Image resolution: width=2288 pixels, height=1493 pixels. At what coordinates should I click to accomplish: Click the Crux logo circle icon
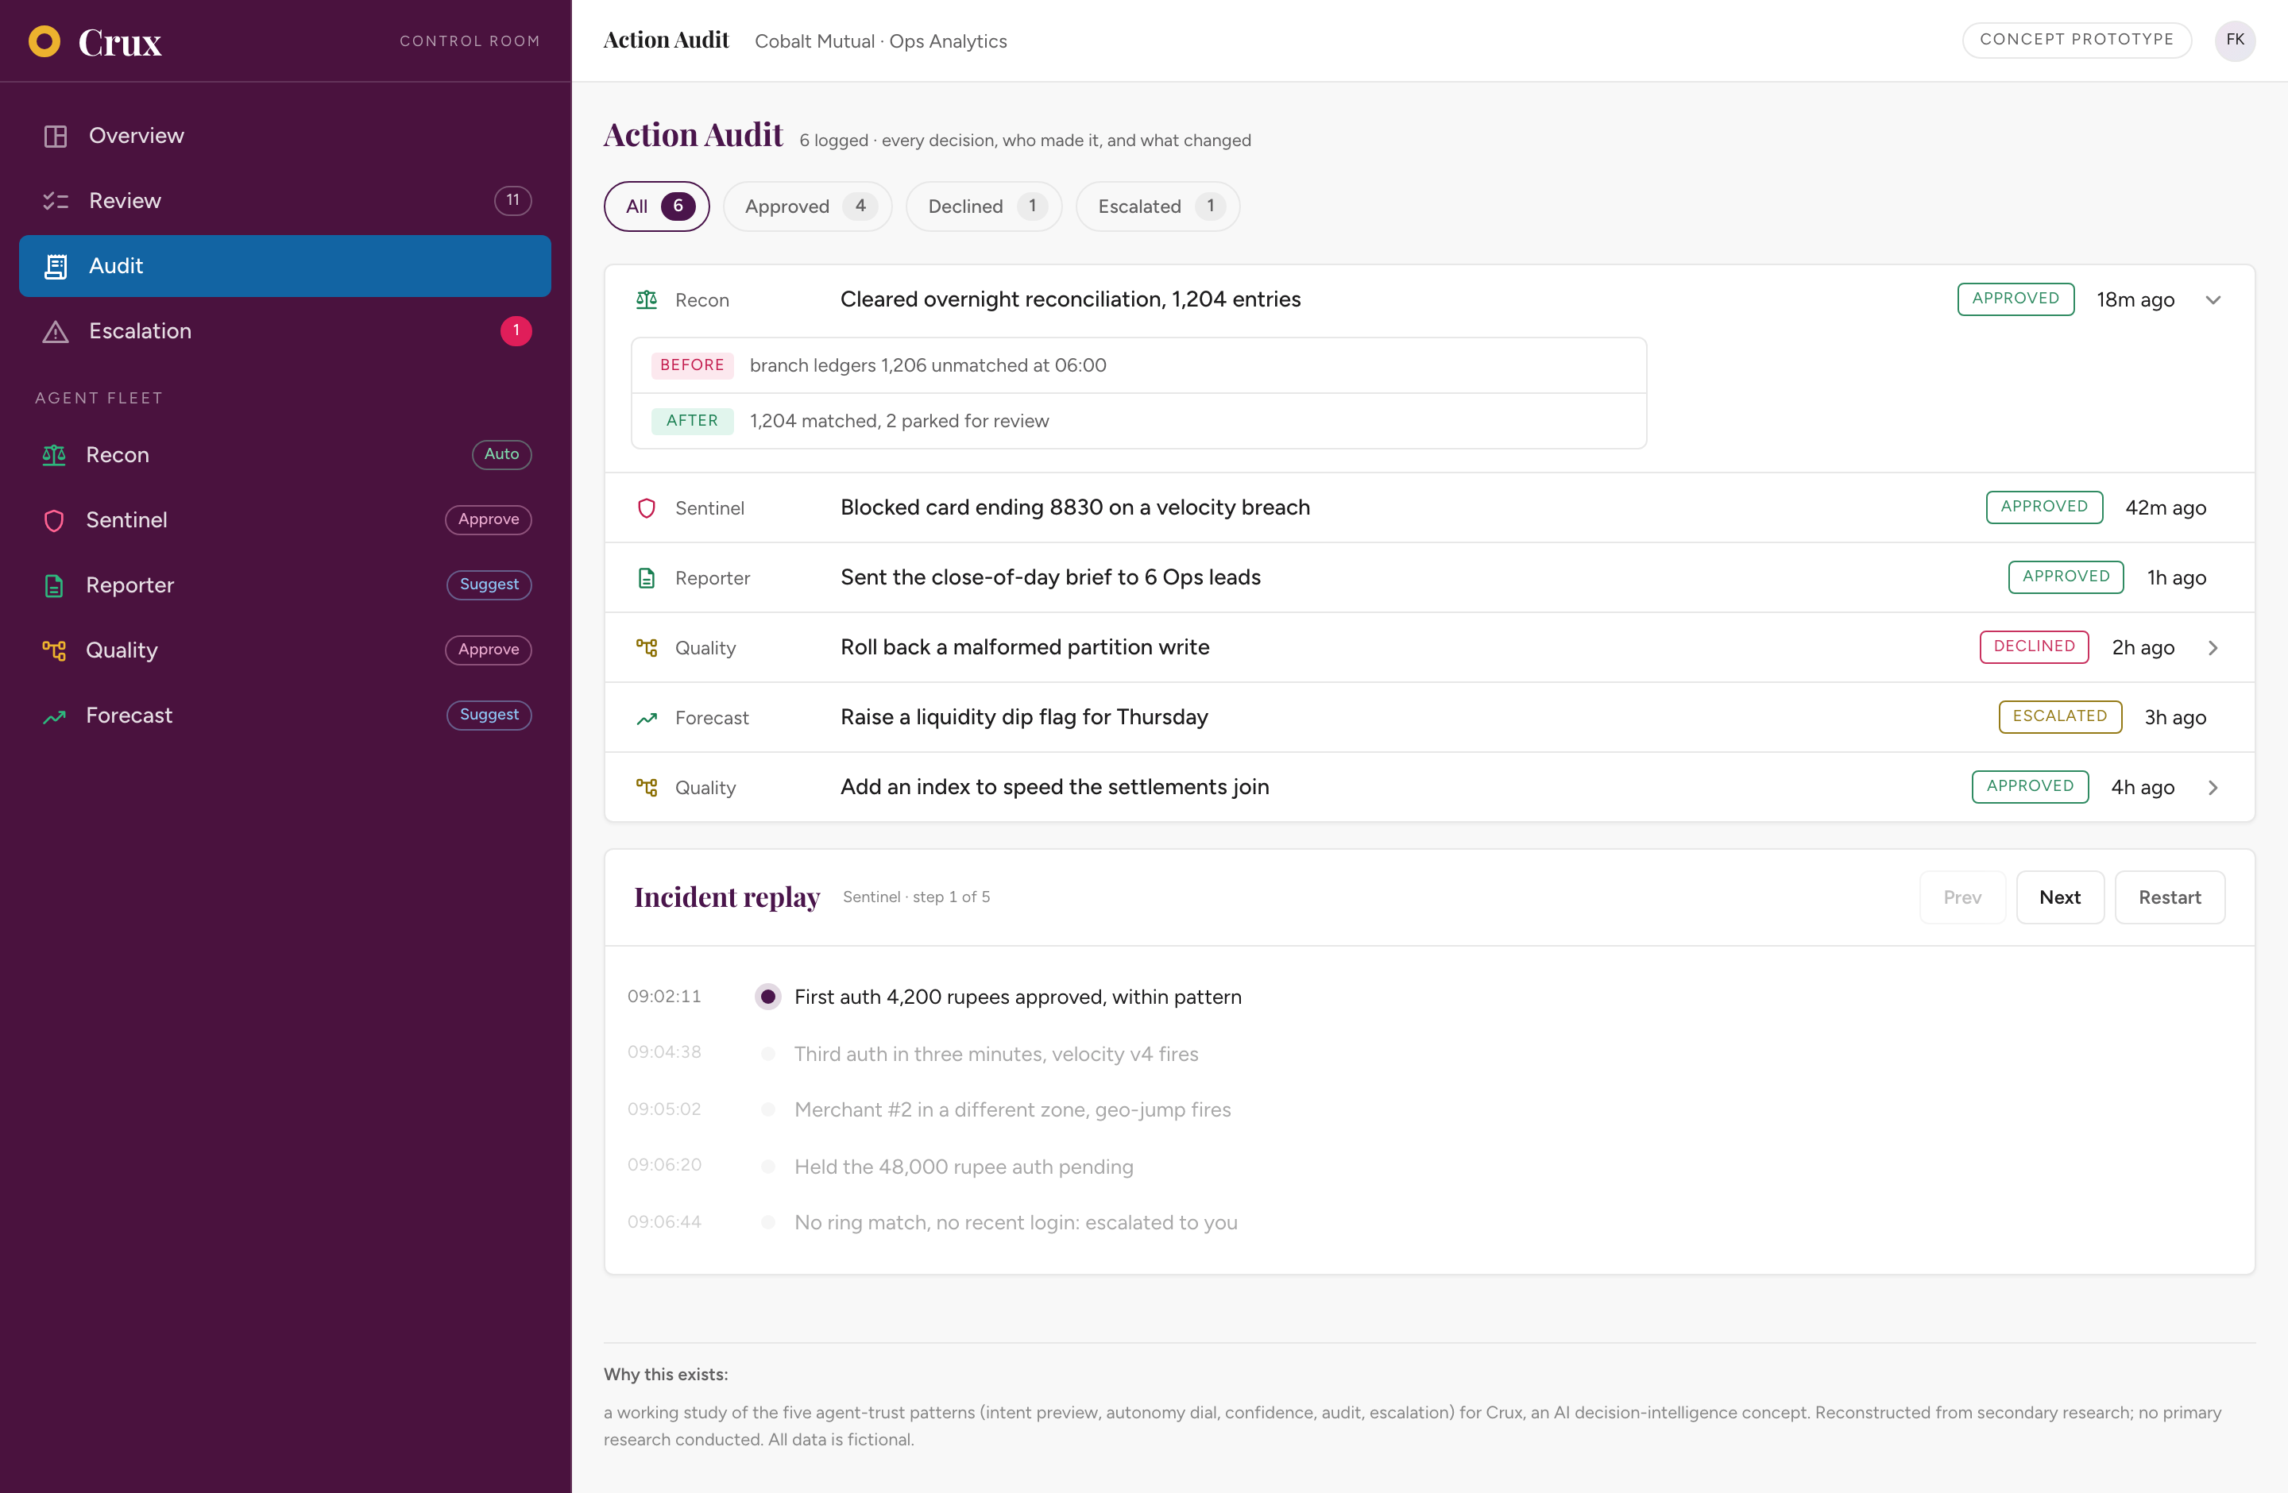pyautogui.click(x=44, y=41)
